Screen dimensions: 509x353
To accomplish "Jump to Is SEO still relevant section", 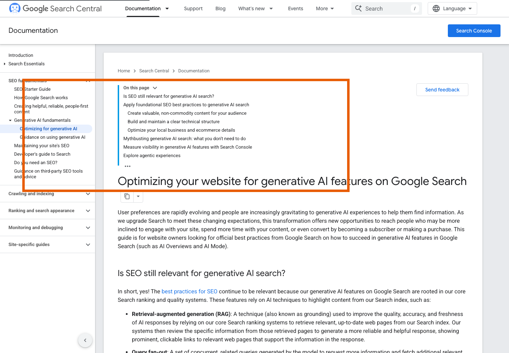I will point(169,96).
